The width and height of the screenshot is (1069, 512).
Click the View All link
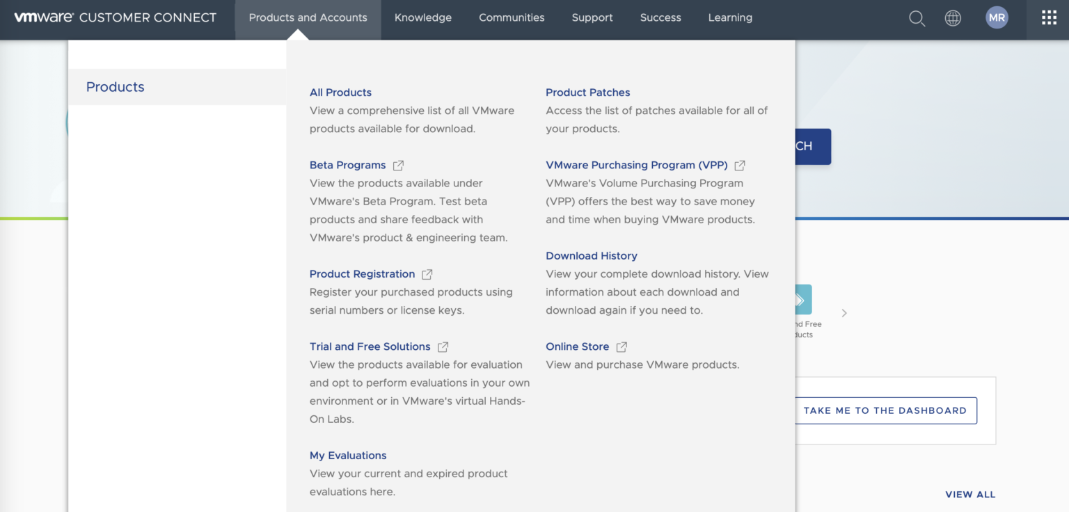coord(970,495)
